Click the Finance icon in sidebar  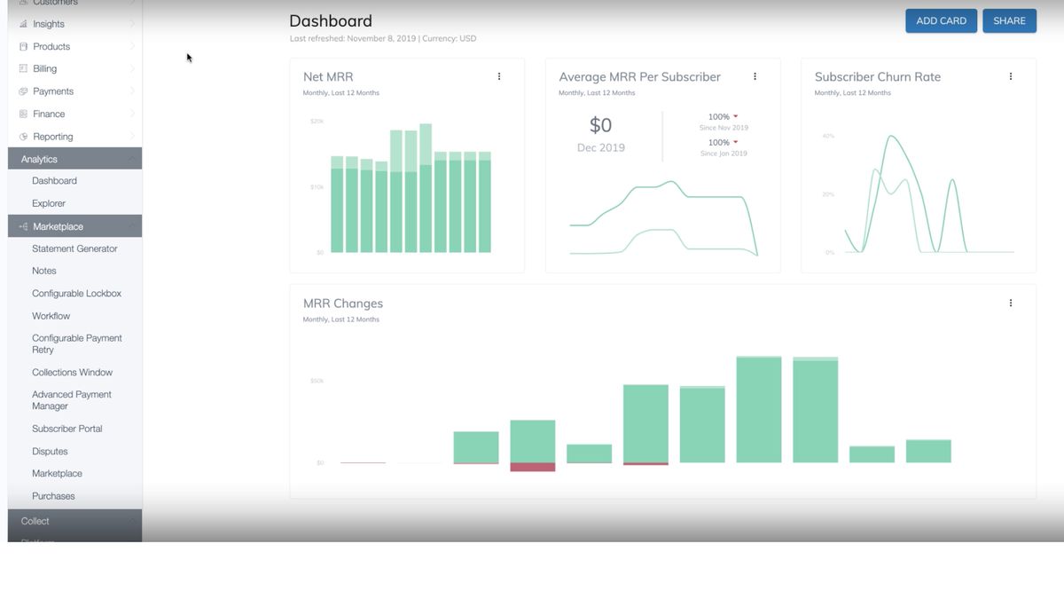pyautogui.click(x=23, y=114)
